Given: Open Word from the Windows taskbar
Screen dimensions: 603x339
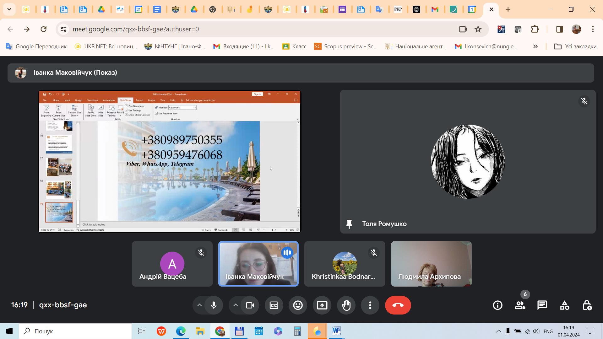Looking at the screenshot, I should click(x=336, y=331).
